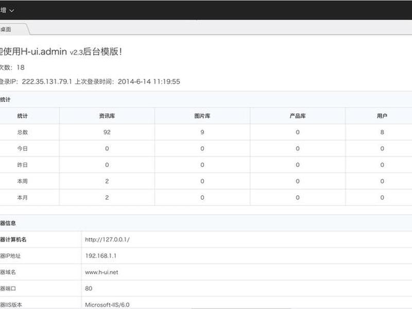Click the 用户 column header
The width and height of the screenshot is (412, 309).
tap(382, 116)
